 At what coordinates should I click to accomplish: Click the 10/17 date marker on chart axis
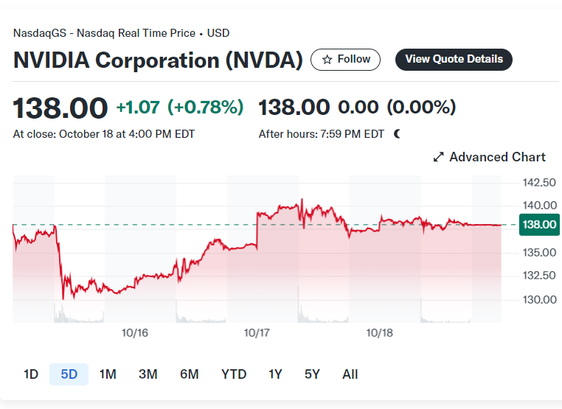(x=257, y=333)
